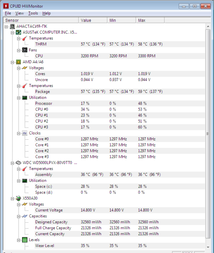Select the Full Charge Capacity row
Viewport: 214px width, 253px height.
click(120, 228)
